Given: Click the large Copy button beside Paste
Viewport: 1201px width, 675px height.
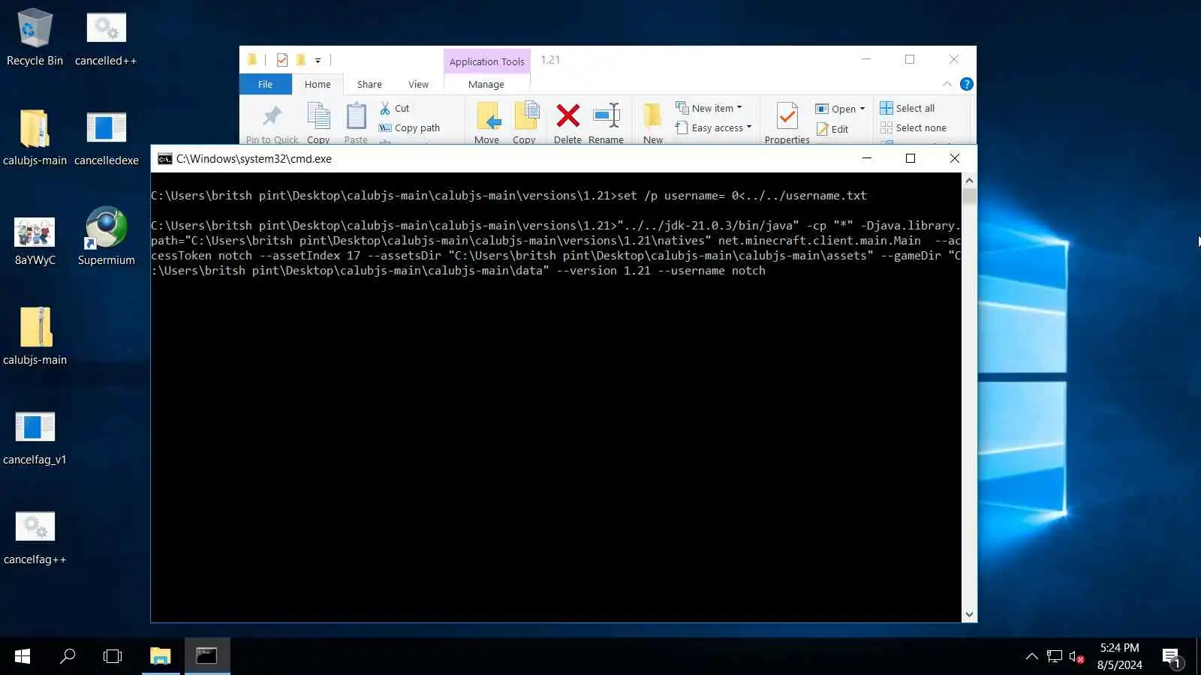Looking at the screenshot, I should [318, 123].
